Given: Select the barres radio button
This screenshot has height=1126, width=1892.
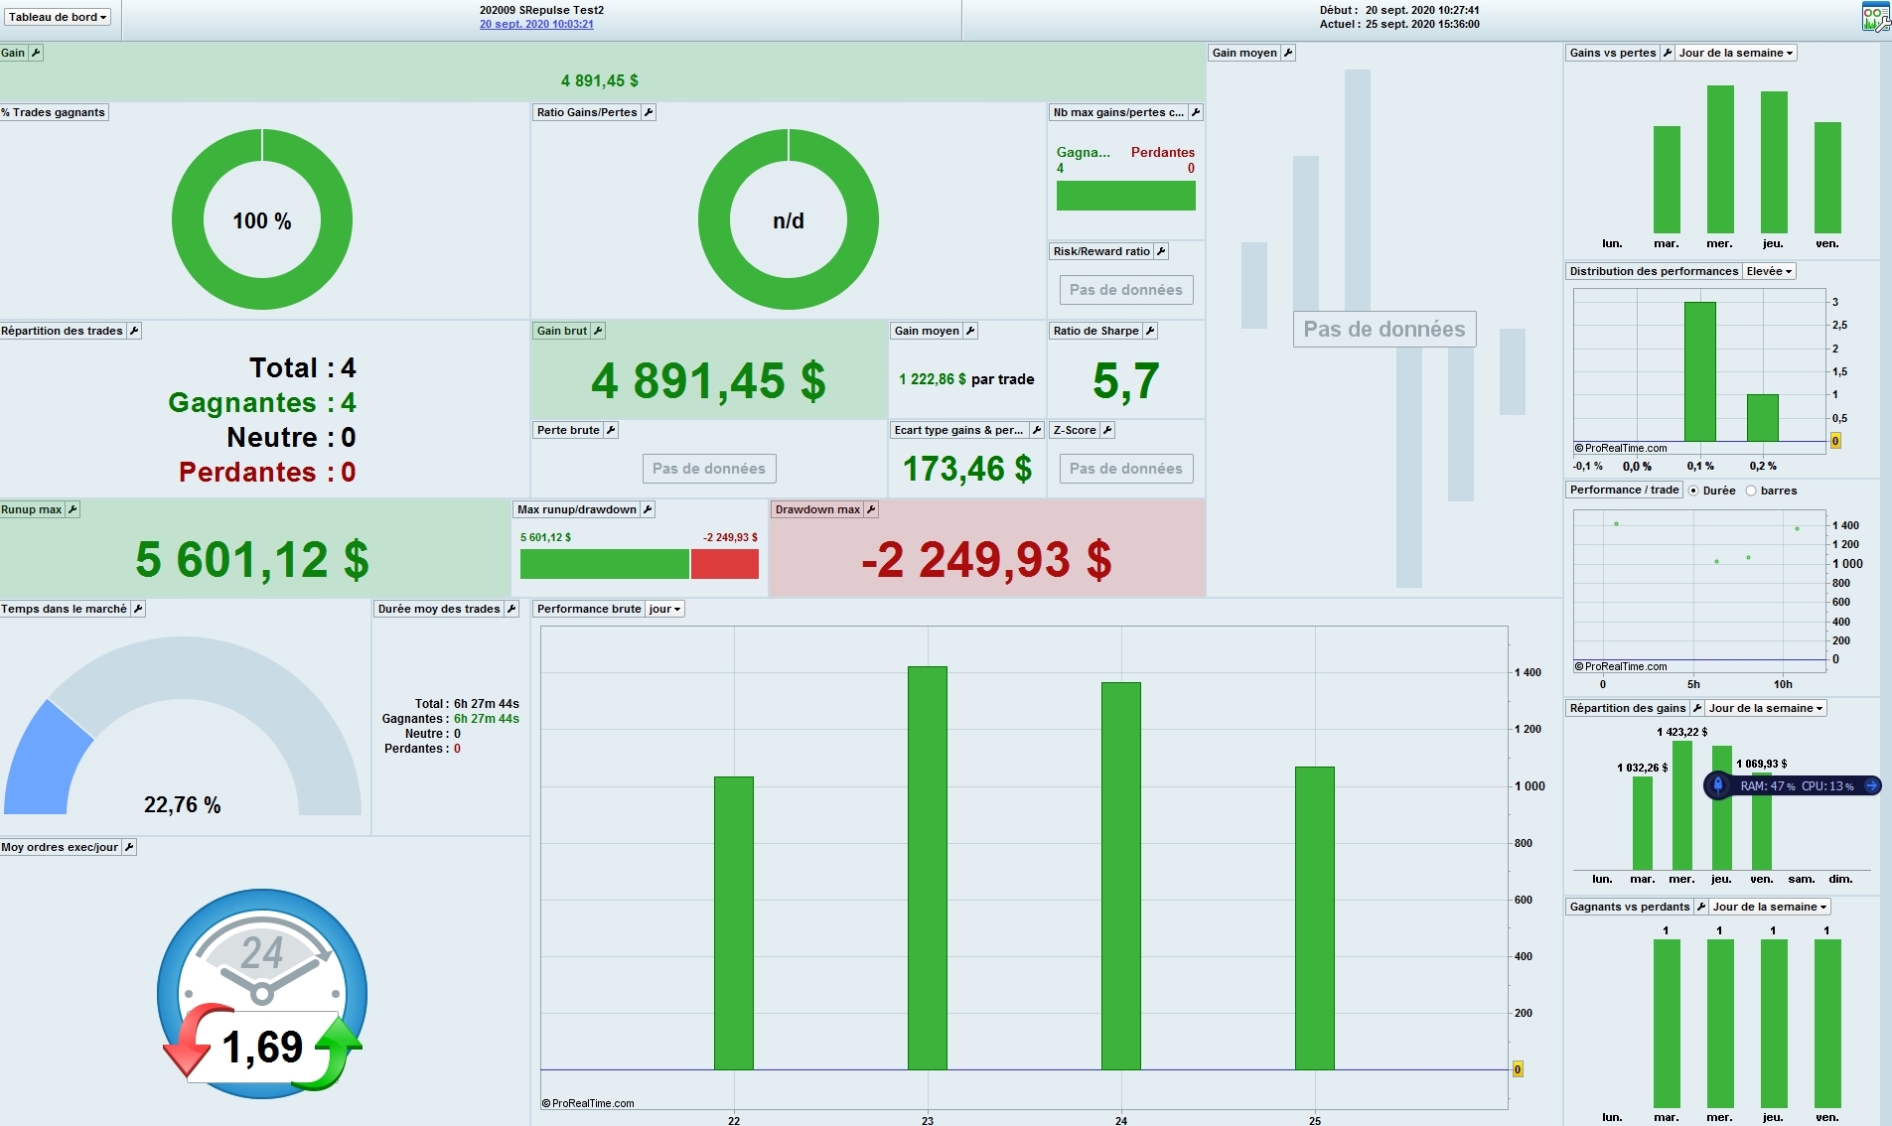Looking at the screenshot, I should pos(1751,491).
